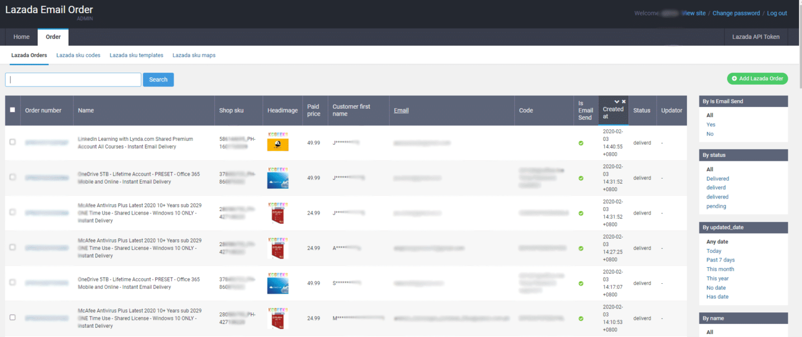Screen dimensions: 802x337
Task: Click the Lazada Email Order site title
Action: tap(49, 10)
